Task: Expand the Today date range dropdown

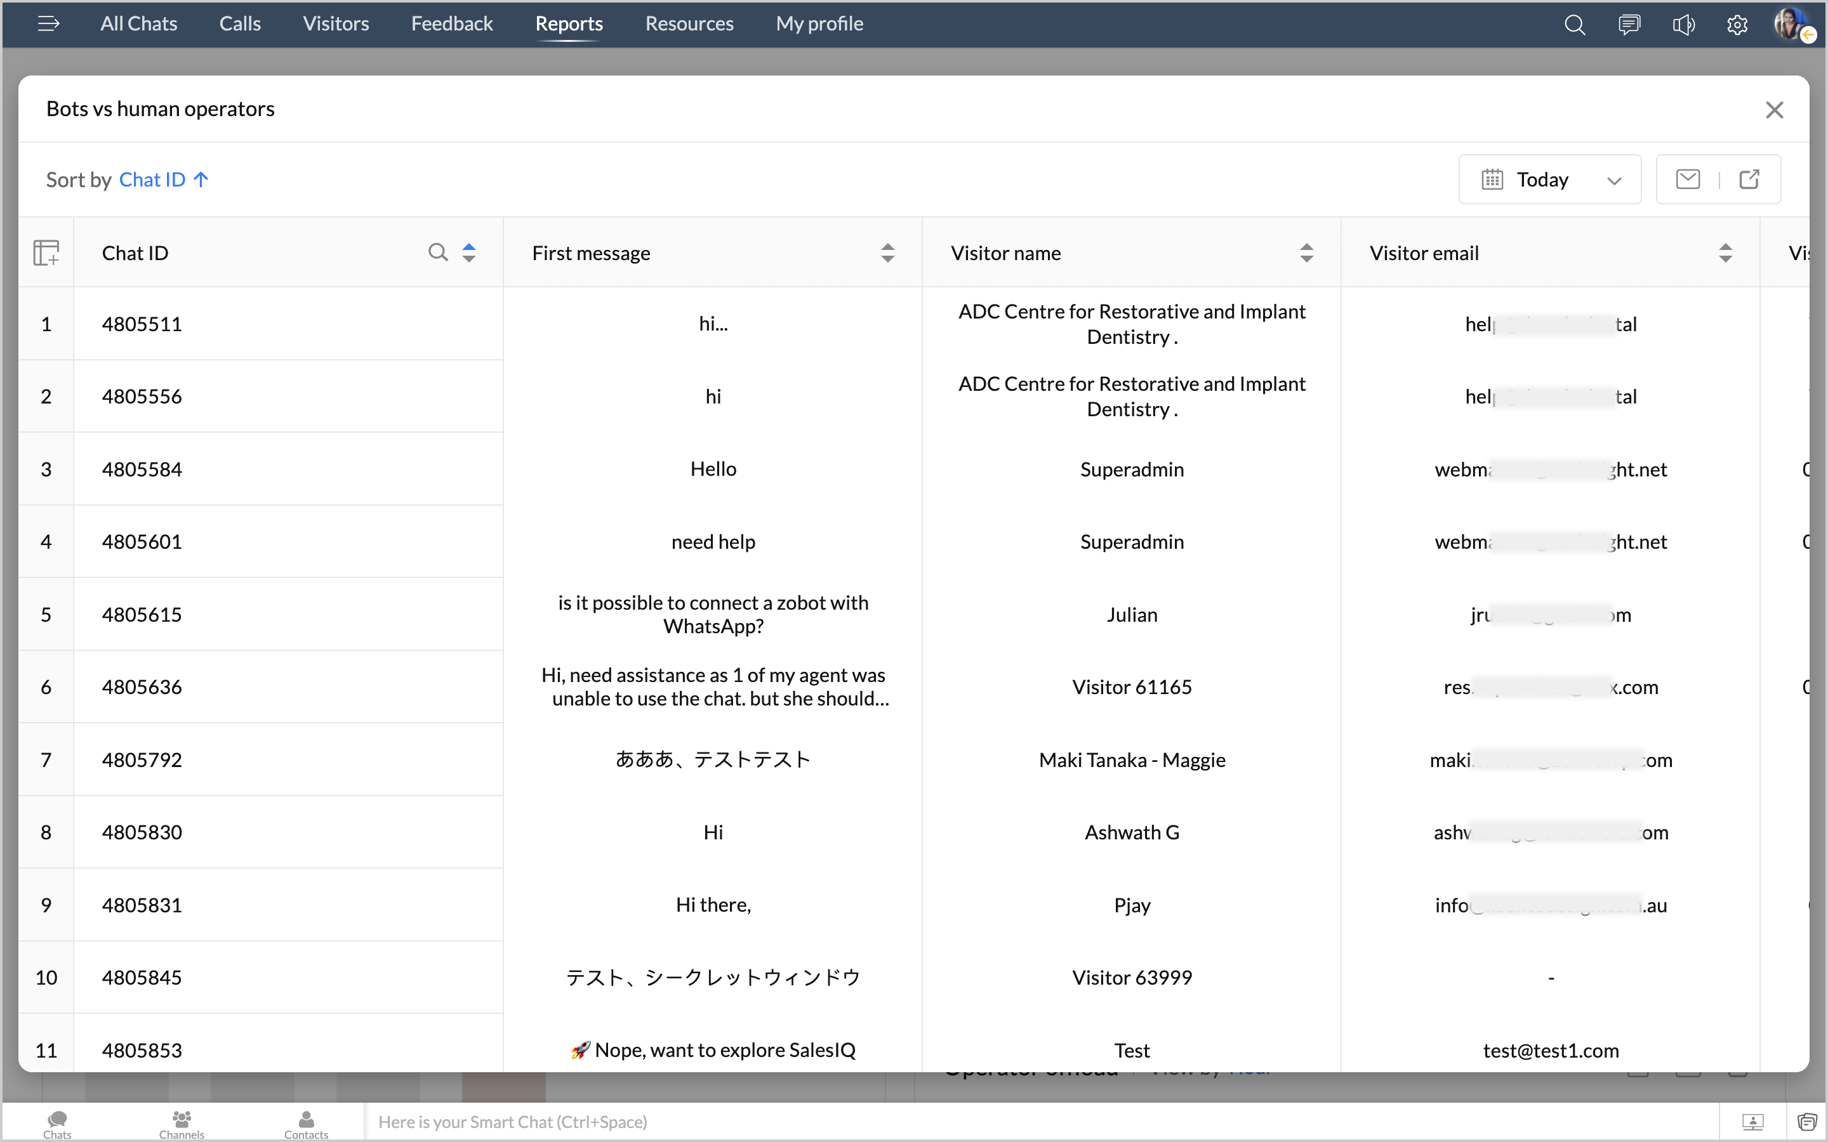Action: point(1549,180)
